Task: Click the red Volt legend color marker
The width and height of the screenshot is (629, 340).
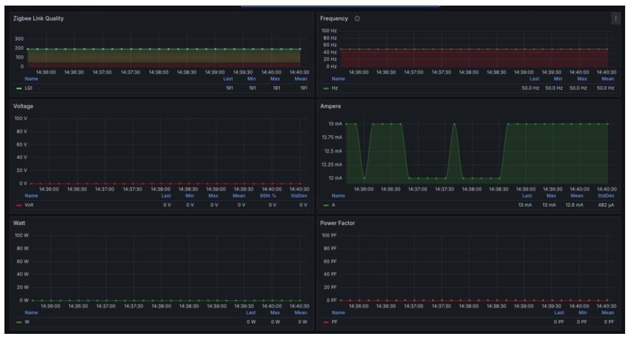Action: pos(19,205)
